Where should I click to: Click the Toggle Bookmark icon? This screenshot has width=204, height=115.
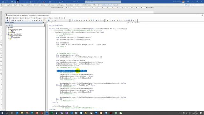[x=96, y=20]
